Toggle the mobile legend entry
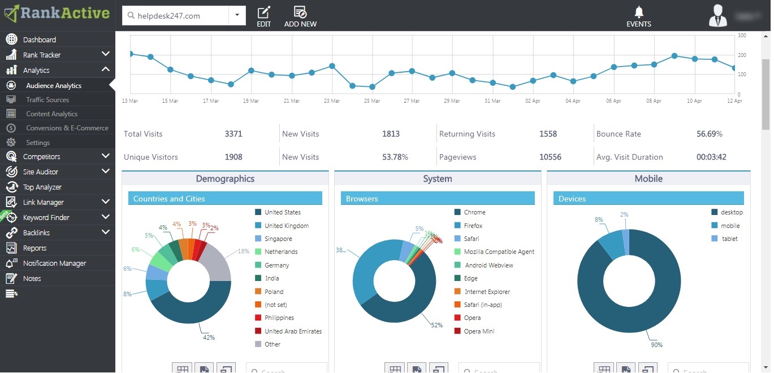Viewport: 774px width, 373px height. (725, 226)
